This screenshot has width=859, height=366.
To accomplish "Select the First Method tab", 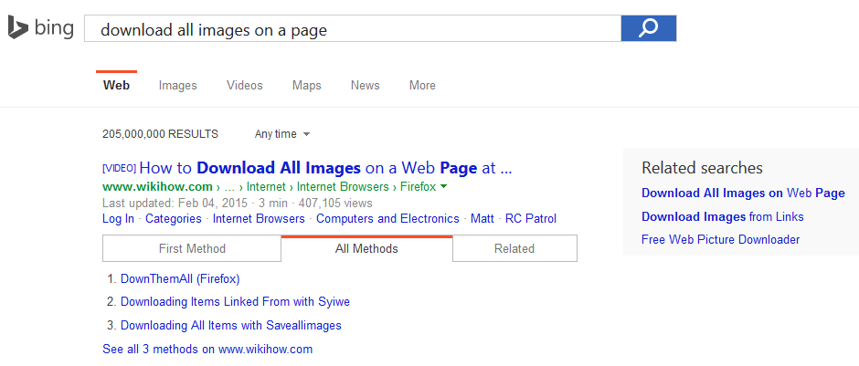I will [192, 248].
